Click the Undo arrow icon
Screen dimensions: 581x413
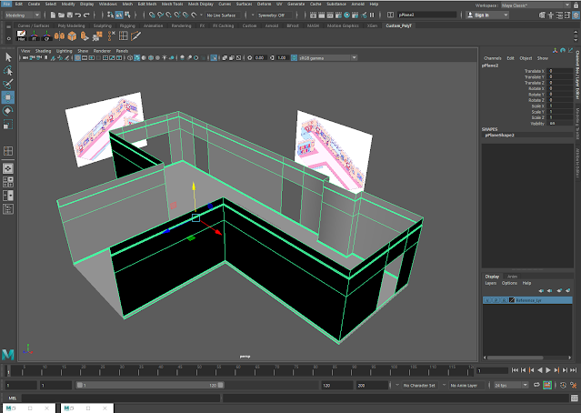pos(80,15)
